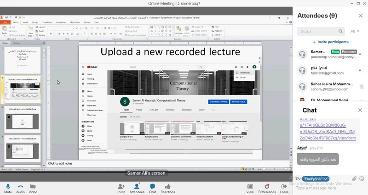Mute the microphone in the meeting toolbar
The width and height of the screenshot is (368, 195).
point(8,189)
